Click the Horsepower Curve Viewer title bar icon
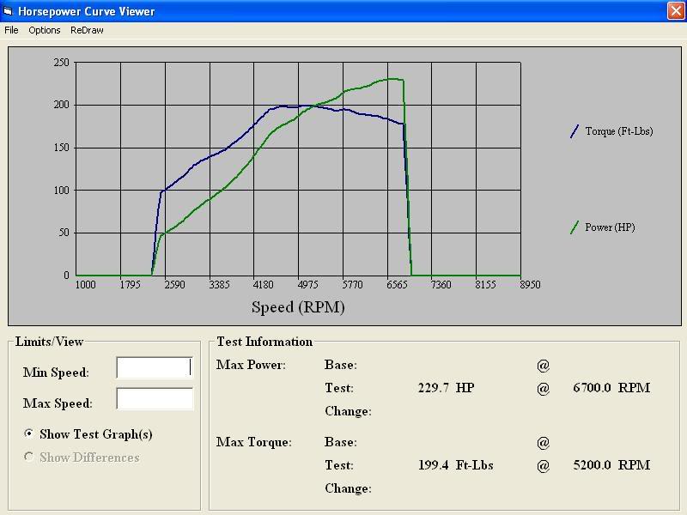The image size is (687, 515). pyautogui.click(x=9, y=11)
